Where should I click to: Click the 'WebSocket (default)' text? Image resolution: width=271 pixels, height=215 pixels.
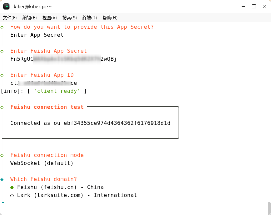coord(42,163)
